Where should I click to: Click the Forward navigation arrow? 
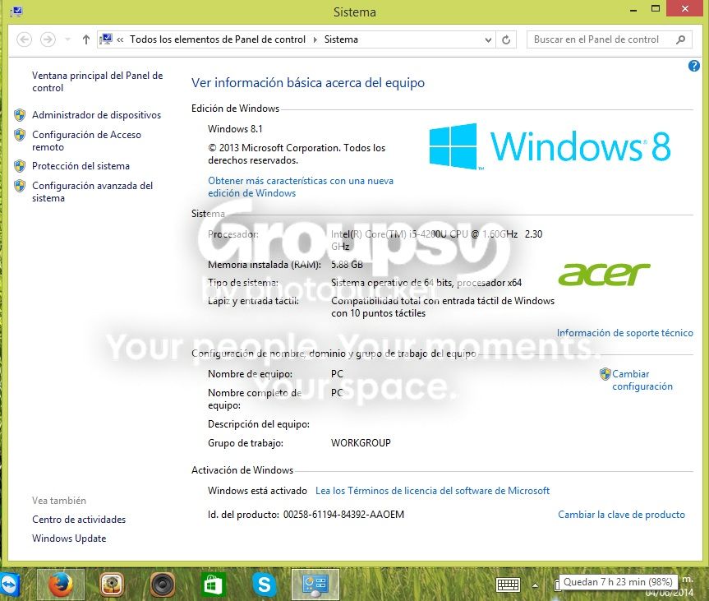(x=48, y=39)
